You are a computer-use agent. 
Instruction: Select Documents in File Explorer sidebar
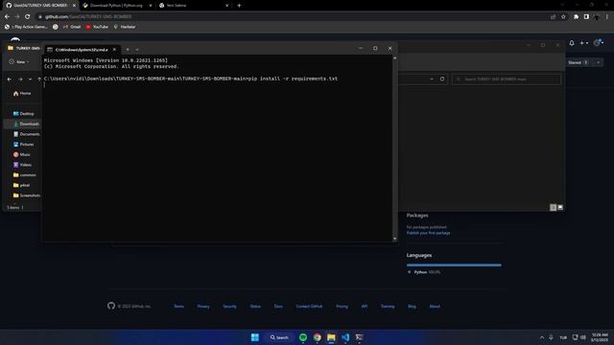(x=26, y=134)
